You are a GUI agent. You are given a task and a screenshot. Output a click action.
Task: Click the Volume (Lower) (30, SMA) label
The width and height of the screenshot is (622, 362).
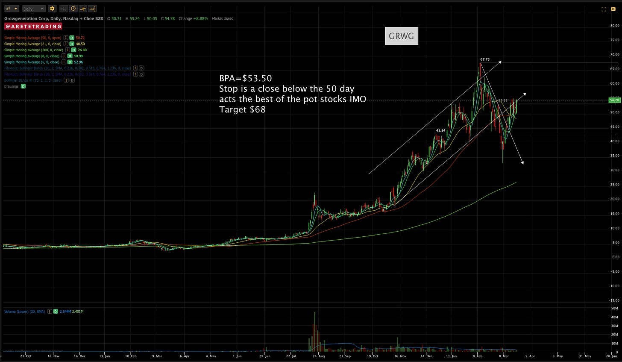25,312
